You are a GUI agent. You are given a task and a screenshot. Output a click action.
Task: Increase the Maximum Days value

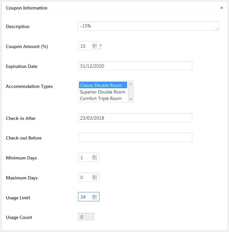[x=94, y=176]
